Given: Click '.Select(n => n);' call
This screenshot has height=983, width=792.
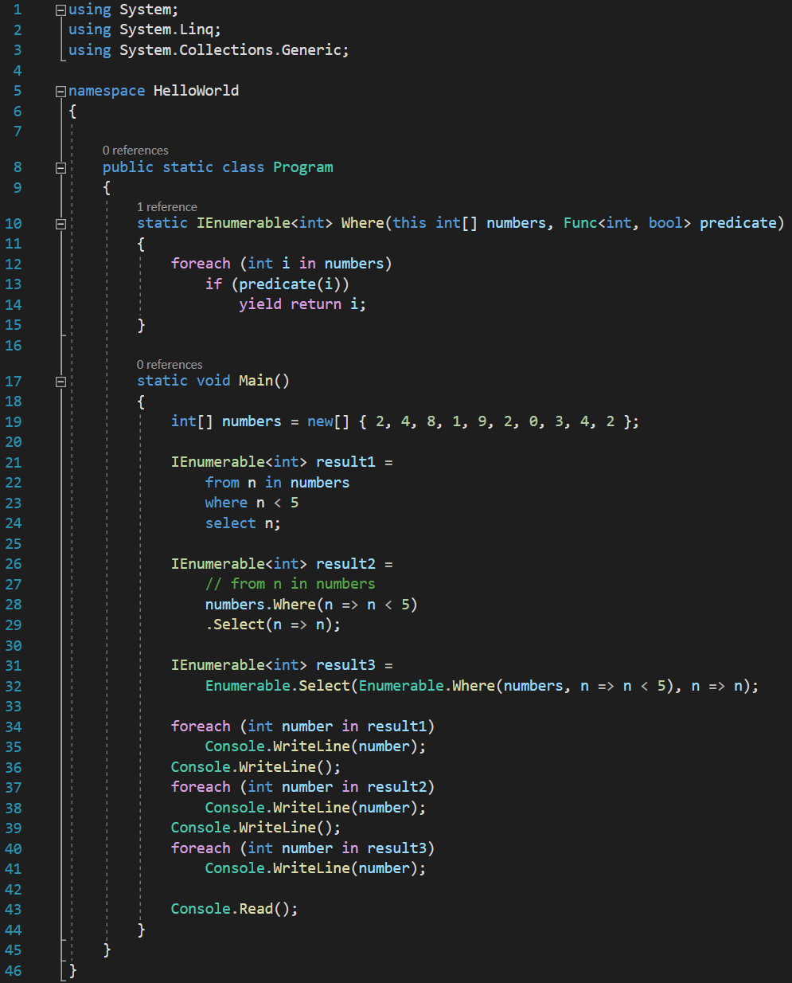Looking at the screenshot, I should click(x=273, y=625).
